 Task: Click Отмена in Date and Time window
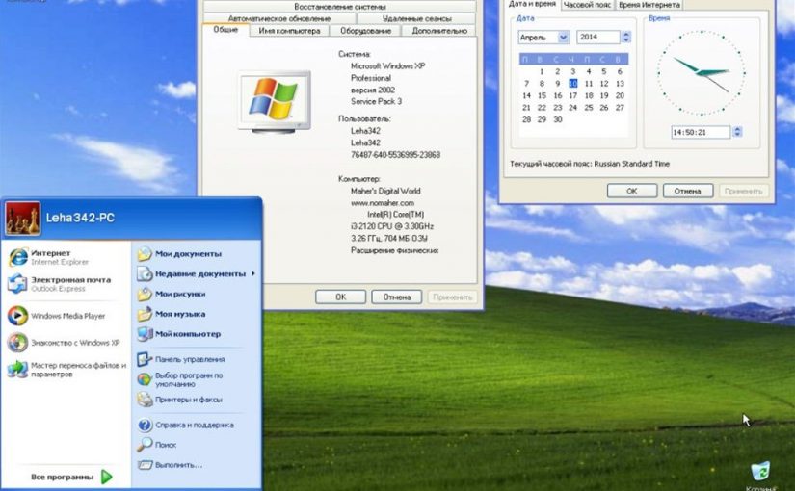[687, 191]
